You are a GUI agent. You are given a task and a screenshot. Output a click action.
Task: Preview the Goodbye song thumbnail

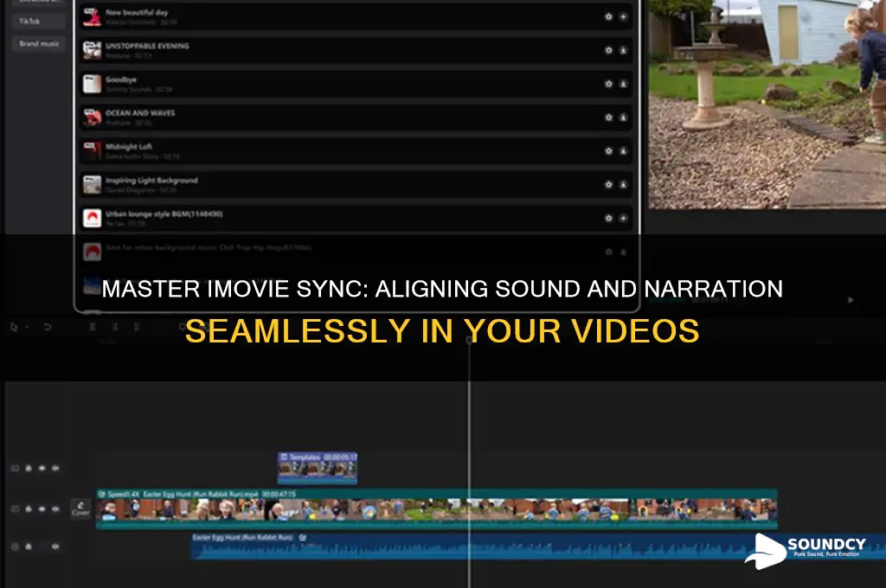click(92, 84)
